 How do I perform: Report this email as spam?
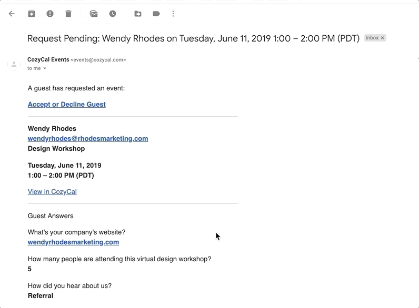pyautogui.click(x=50, y=14)
